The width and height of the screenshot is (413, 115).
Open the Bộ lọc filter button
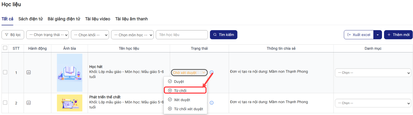point(13,35)
